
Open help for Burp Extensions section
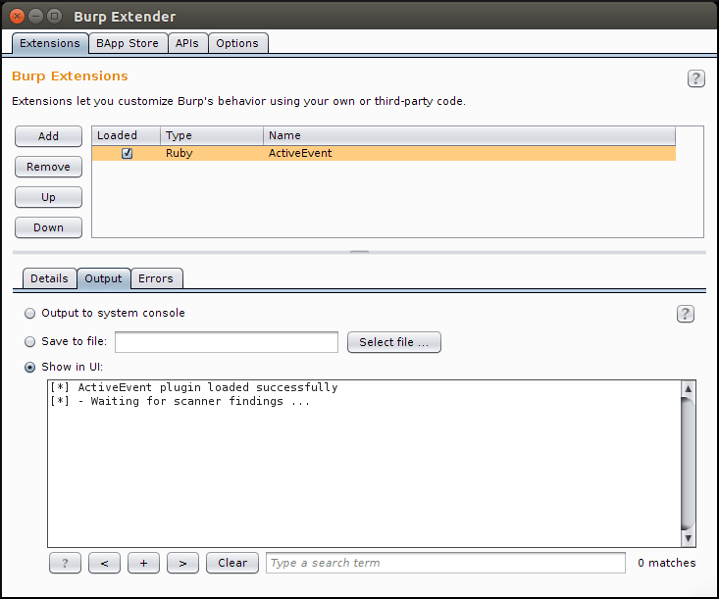coord(695,78)
